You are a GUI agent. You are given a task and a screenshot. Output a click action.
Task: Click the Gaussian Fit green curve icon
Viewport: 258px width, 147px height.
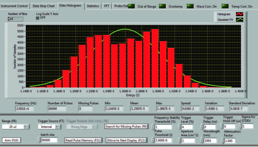pyautogui.click(x=239, y=20)
